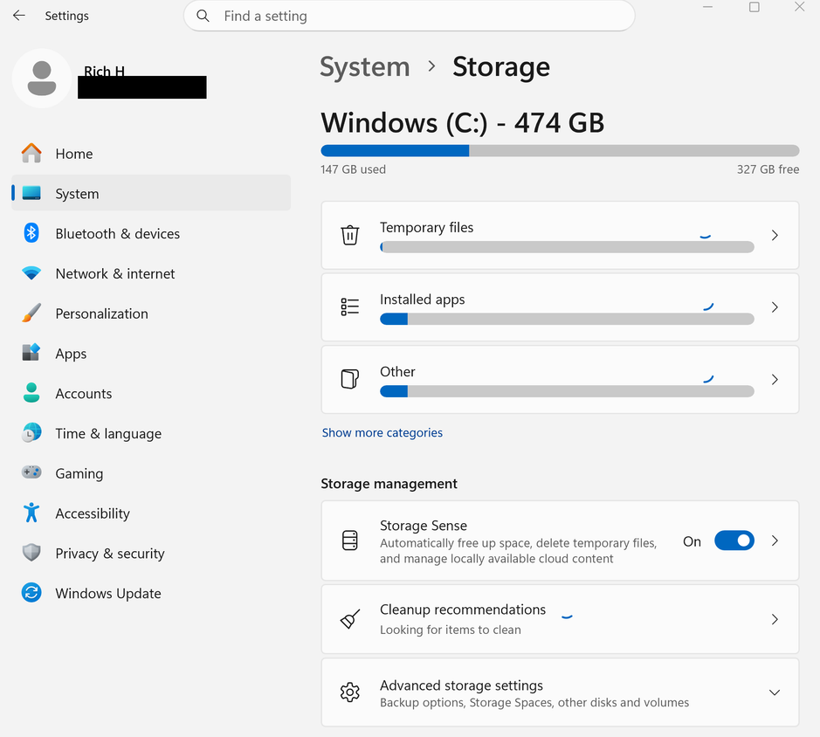The width and height of the screenshot is (820, 737).
Task: Click the user profile avatar
Action: tap(42, 79)
